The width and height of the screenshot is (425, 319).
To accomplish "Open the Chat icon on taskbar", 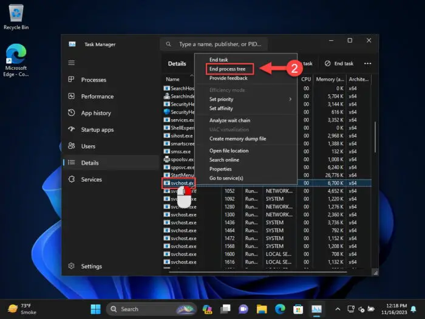I will [x=243, y=309].
